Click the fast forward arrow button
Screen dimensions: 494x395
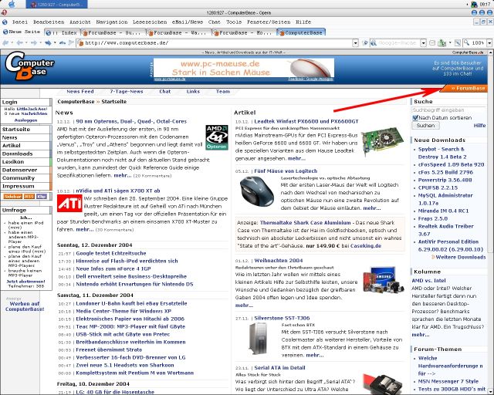(x=48, y=43)
